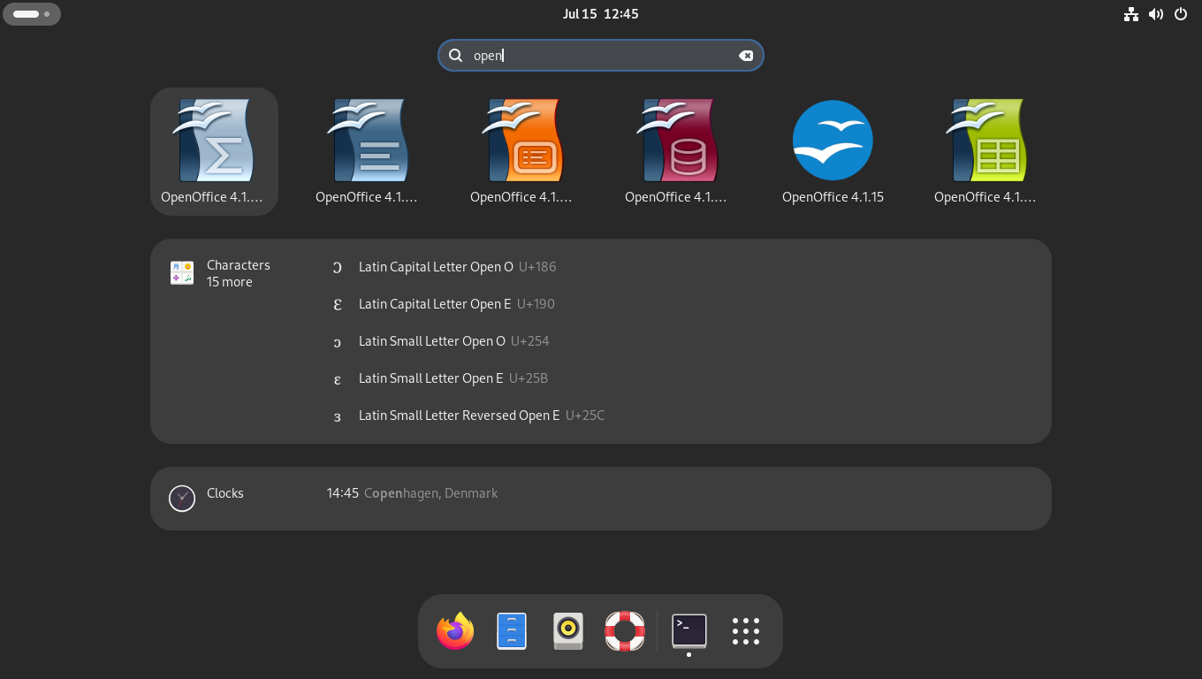Open Firefox from the dock
1202x679 pixels.
[455, 631]
